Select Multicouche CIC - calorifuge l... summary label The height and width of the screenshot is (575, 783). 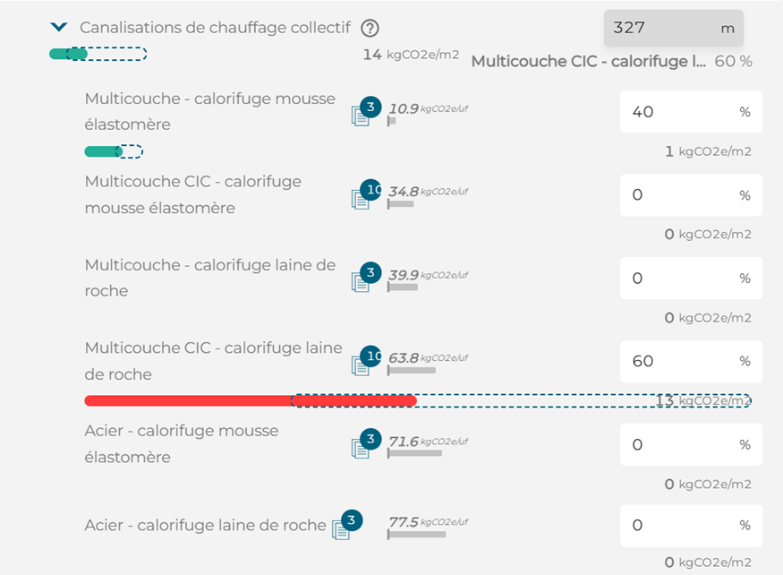(589, 62)
